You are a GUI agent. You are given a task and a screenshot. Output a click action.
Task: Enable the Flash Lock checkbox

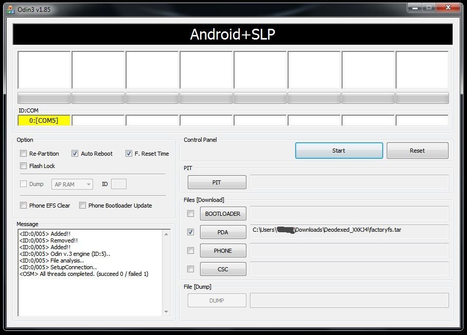[x=23, y=166]
